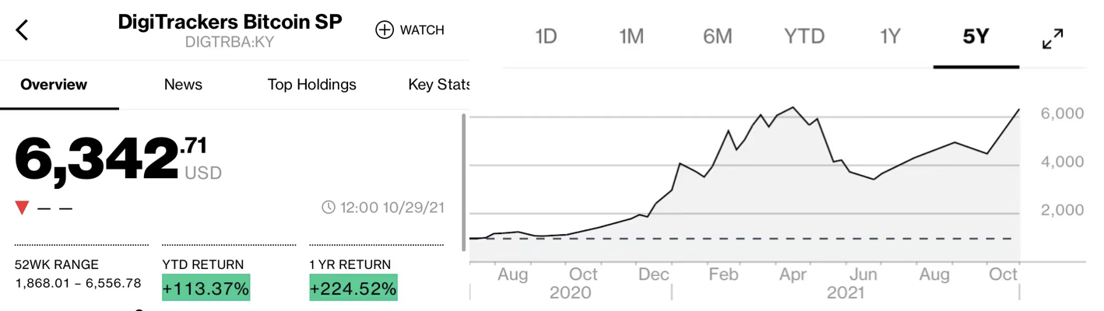This screenshot has width=1104, height=311.
Task: Open the Top Holdings tab
Action: (311, 85)
